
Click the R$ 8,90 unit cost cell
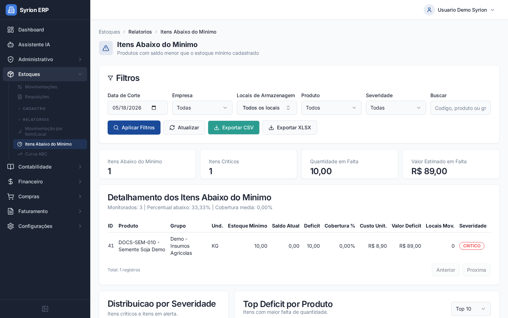(377, 246)
